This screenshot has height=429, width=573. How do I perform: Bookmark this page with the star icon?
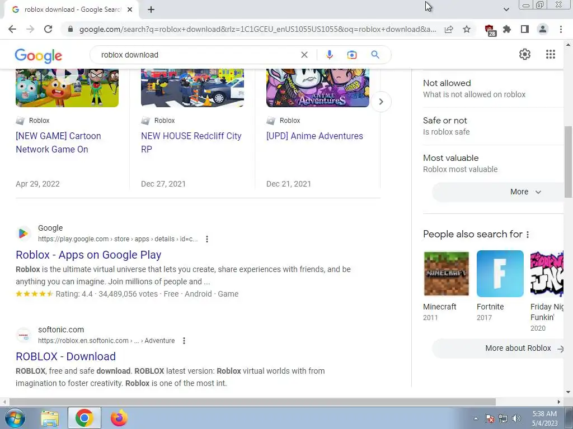pos(467,29)
